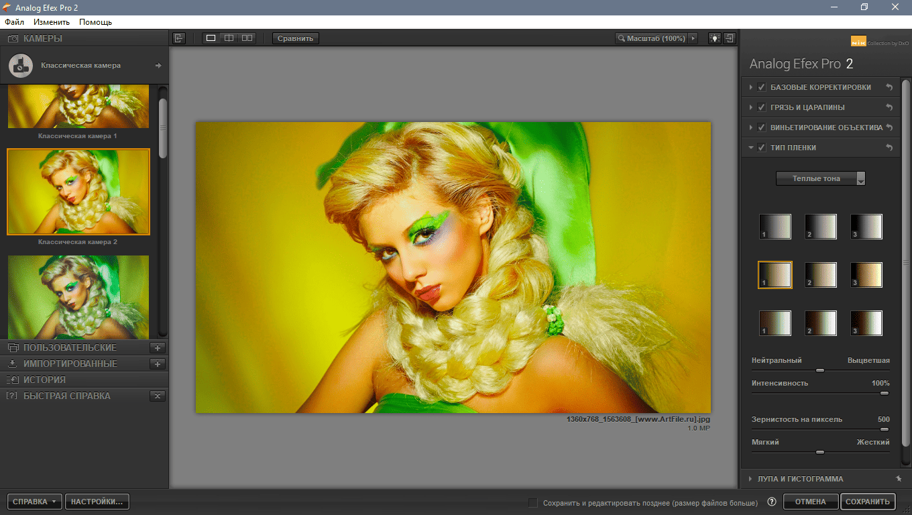
Task: Expand the Пользовательские presets section
Action: coord(70,347)
